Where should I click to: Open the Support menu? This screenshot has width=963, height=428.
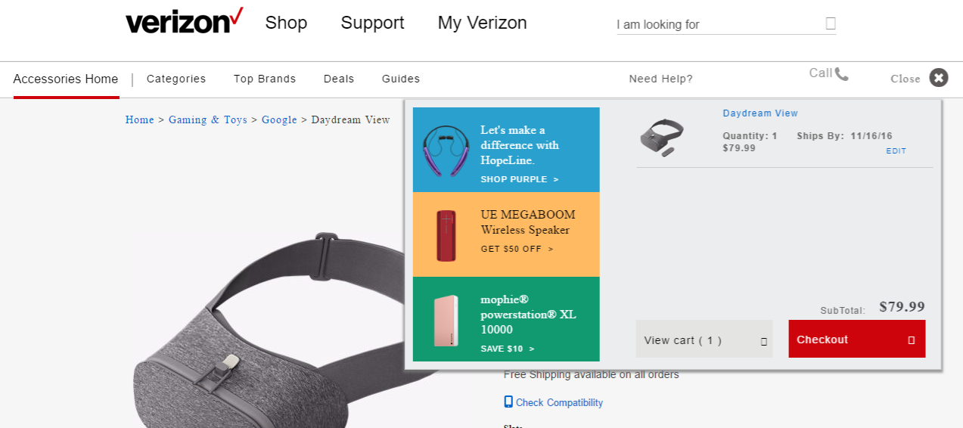[x=372, y=23]
